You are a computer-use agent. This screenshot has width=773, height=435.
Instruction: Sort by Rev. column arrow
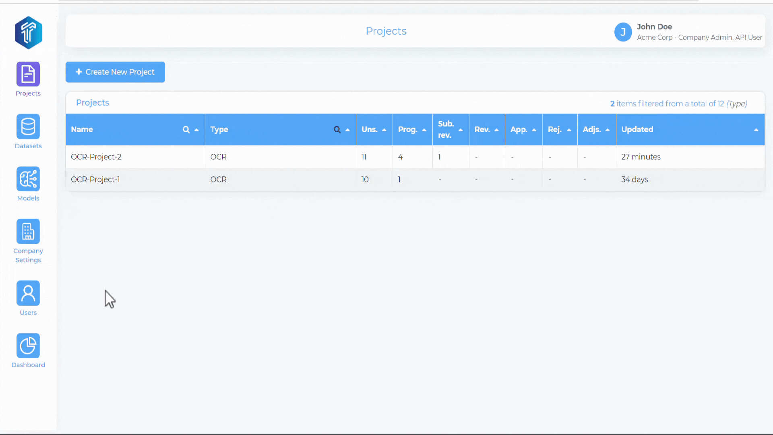point(496,130)
